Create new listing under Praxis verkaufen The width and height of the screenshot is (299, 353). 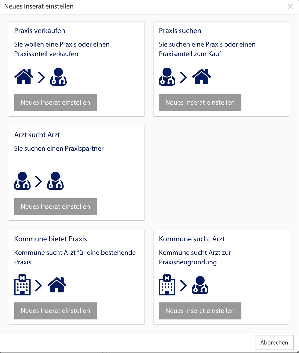[x=55, y=103]
